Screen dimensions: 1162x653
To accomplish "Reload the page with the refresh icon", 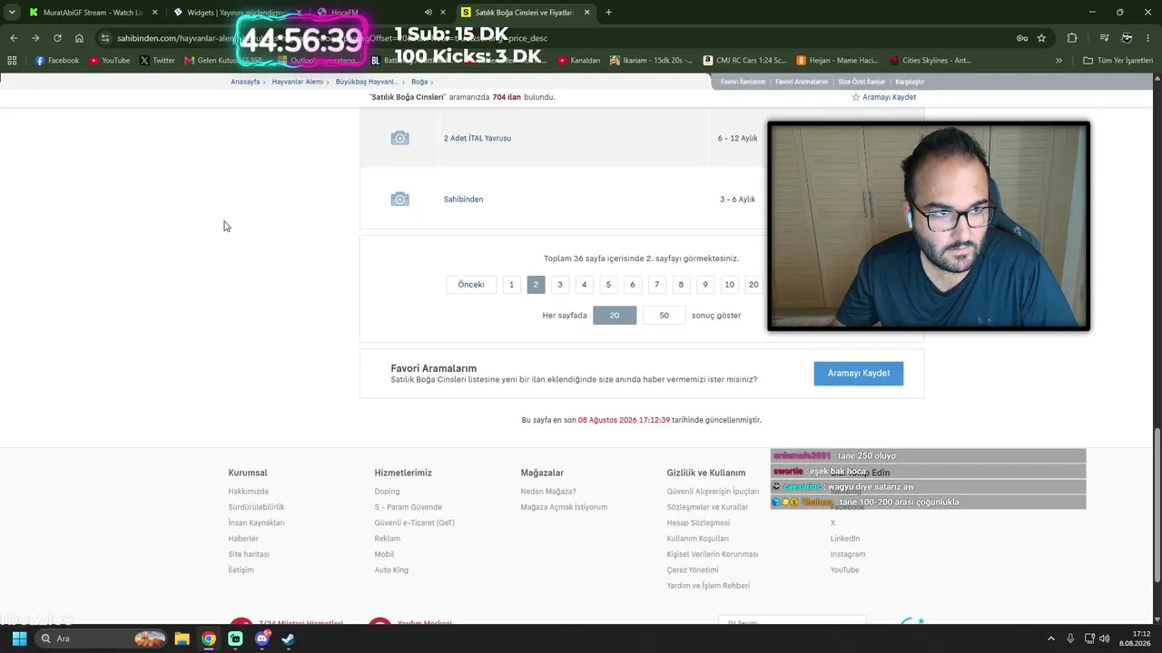I will pyautogui.click(x=57, y=38).
